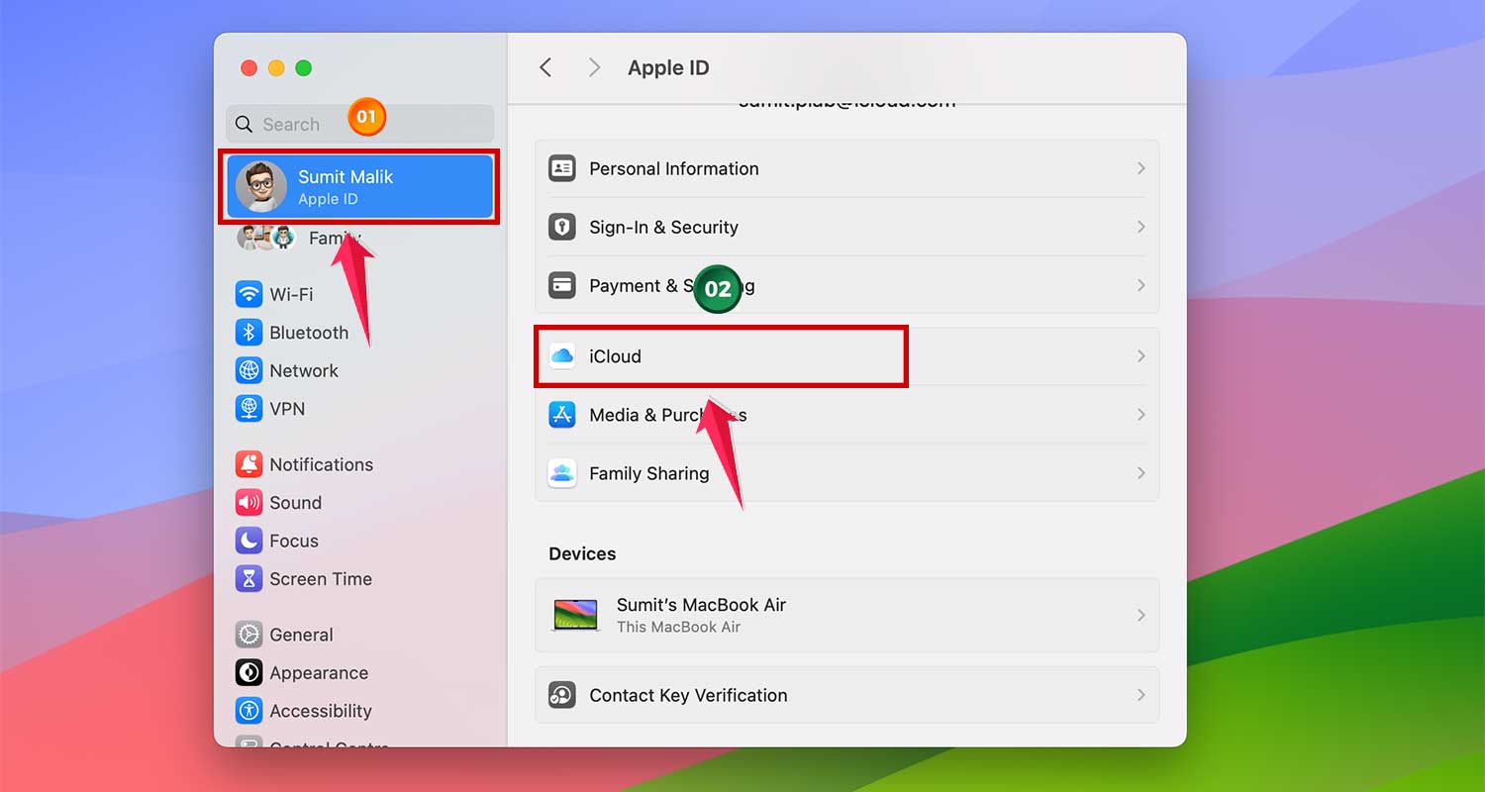The image size is (1485, 792).
Task: Open Sound settings via the speaker icon
Action: coord(248,502)
